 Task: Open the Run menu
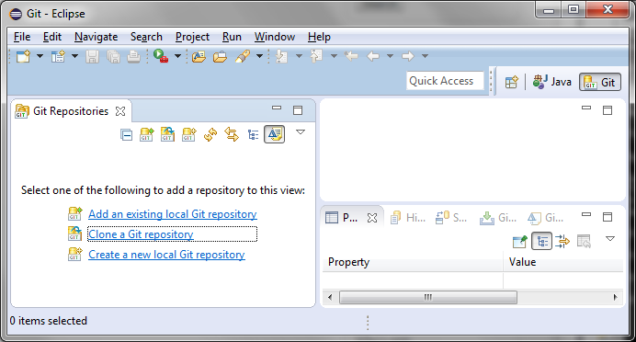coord(232,37)
